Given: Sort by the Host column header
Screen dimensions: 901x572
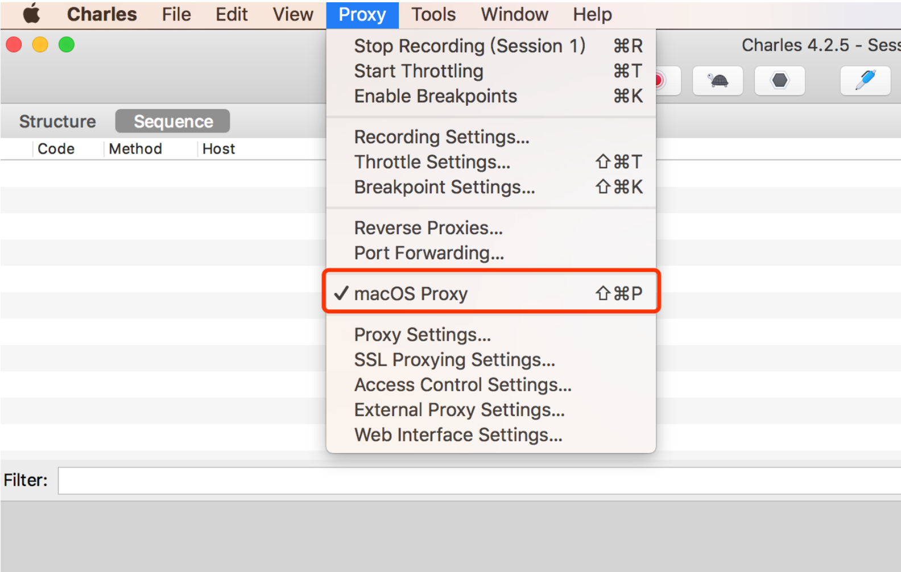Looking at the screenshot, I should pyautogui.click(x=218, y=148).
